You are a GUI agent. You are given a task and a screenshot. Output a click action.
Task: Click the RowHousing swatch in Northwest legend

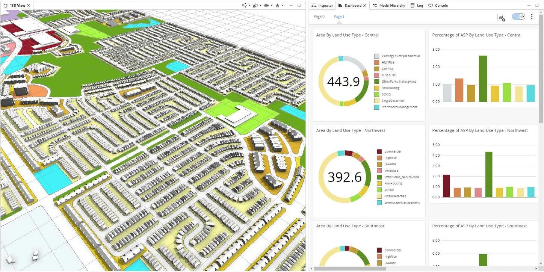click(379, 183)
